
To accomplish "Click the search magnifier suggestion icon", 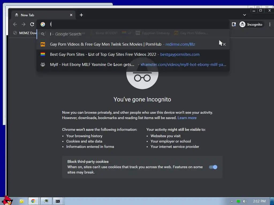I will click(x=43, y=34).
